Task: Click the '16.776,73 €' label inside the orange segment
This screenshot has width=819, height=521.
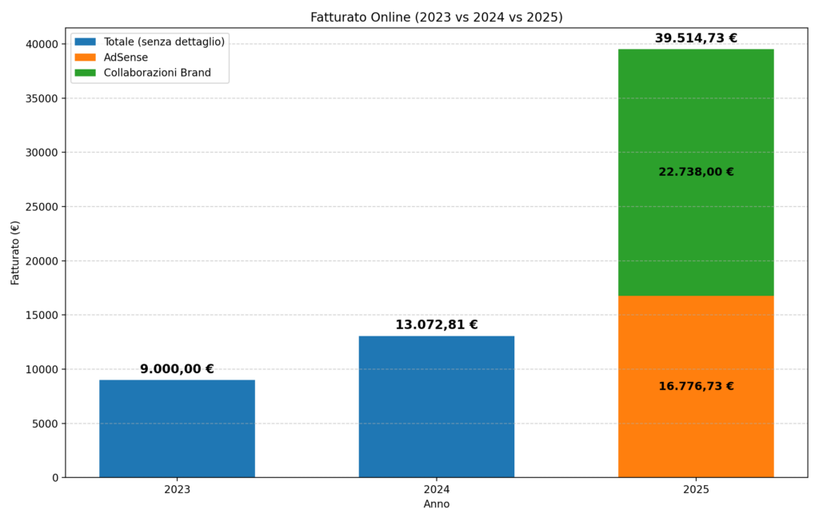Action: (696, 386)
